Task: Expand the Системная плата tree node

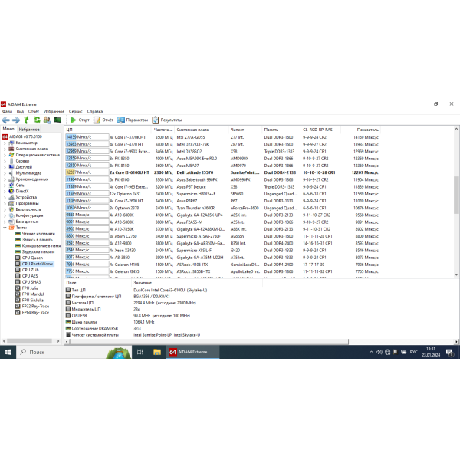Action: pyautogui.click(x=5, y=149)
